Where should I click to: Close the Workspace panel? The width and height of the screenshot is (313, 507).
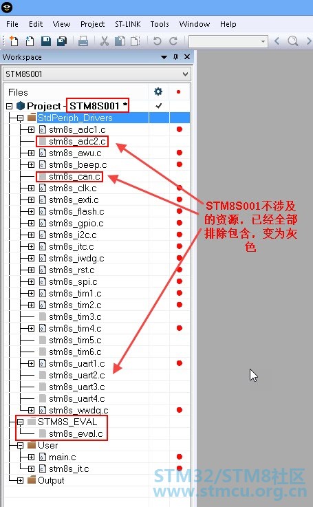click(x=187, y=57)
